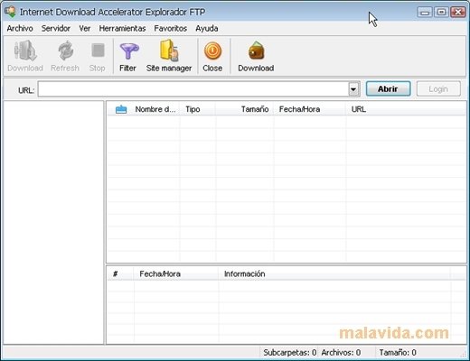The image size is (470, 361).
Task: Sort by Tamaño column header
Action: pos(245,109)
